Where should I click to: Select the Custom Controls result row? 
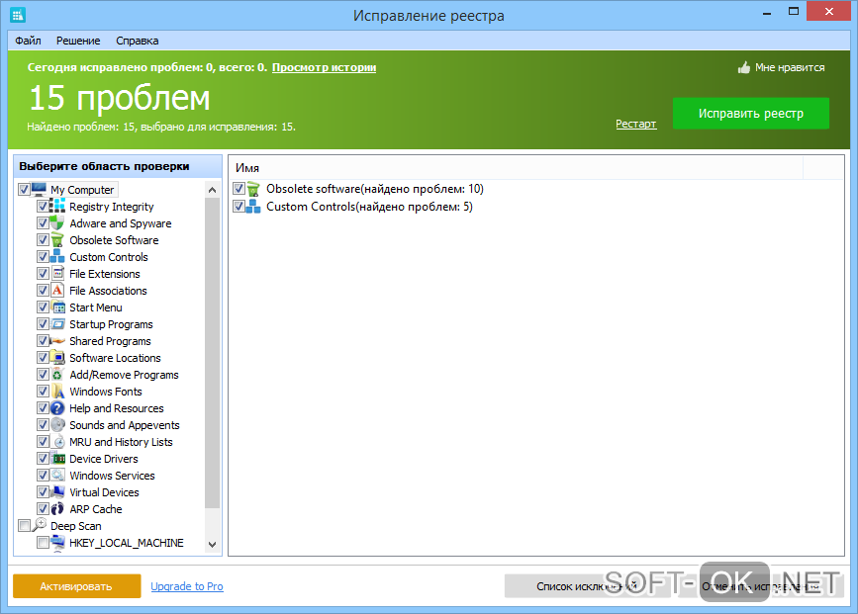pyautogui.click(x=368, y=207)
